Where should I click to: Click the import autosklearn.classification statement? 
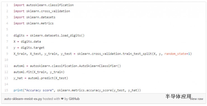(44, 5)
